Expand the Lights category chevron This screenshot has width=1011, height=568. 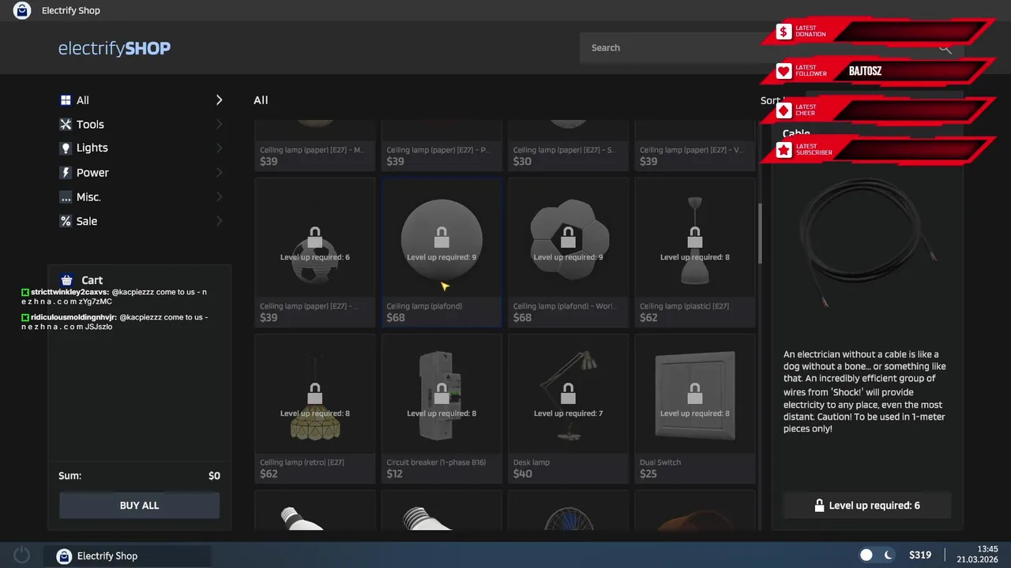(x=219, y=148)
